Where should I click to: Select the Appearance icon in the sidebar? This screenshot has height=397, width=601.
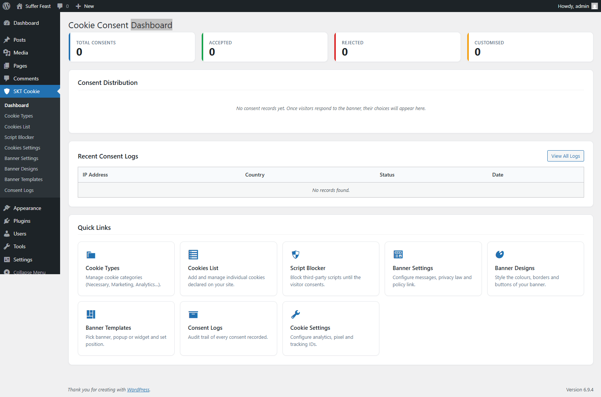[x=8, y=208]
